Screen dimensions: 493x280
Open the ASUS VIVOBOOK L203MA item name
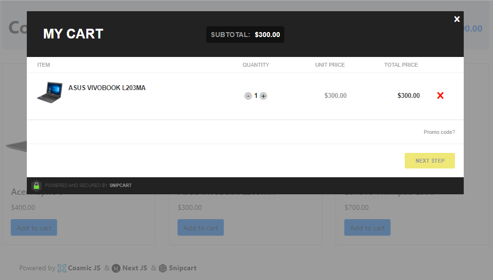[x=107, y=88]
